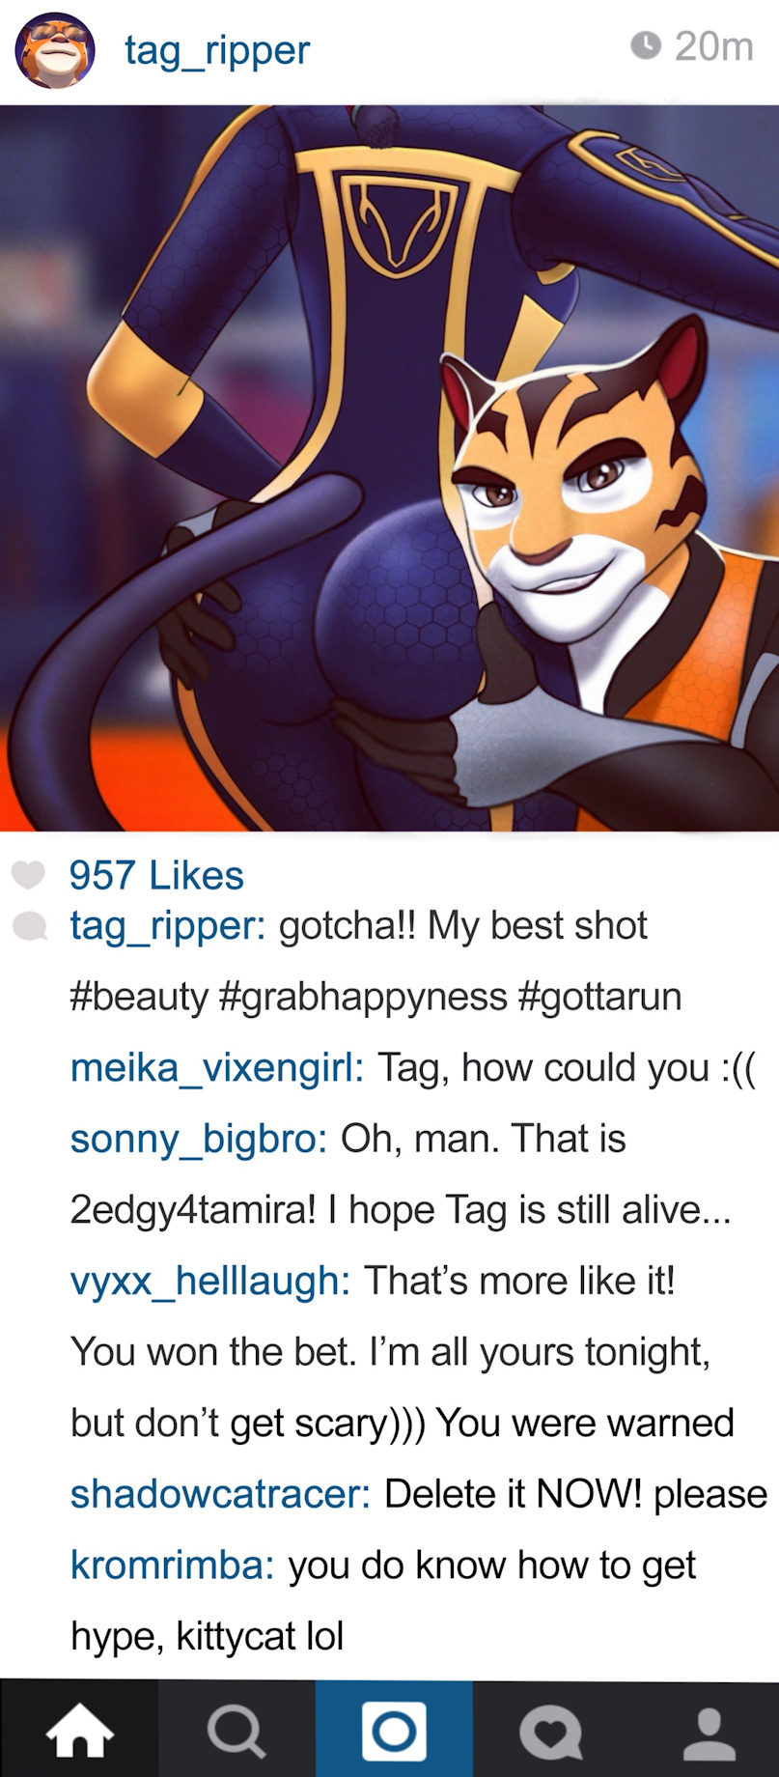Open the #beauty hashtag
The image size is (779, 1777).
(x=139, y=997)
